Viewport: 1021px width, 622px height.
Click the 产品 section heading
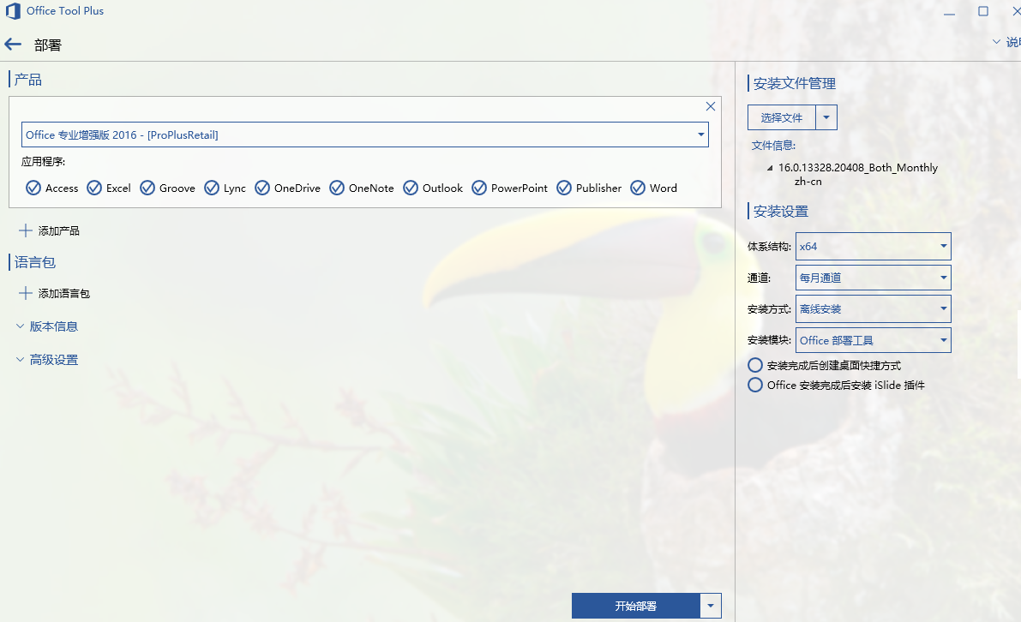pyautogui.click(x=28, y=80)
